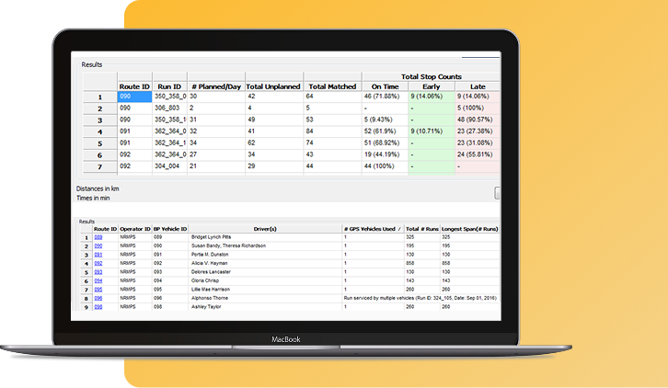
Task: Sort upper table by Route ID header
Action: [134, 86]
